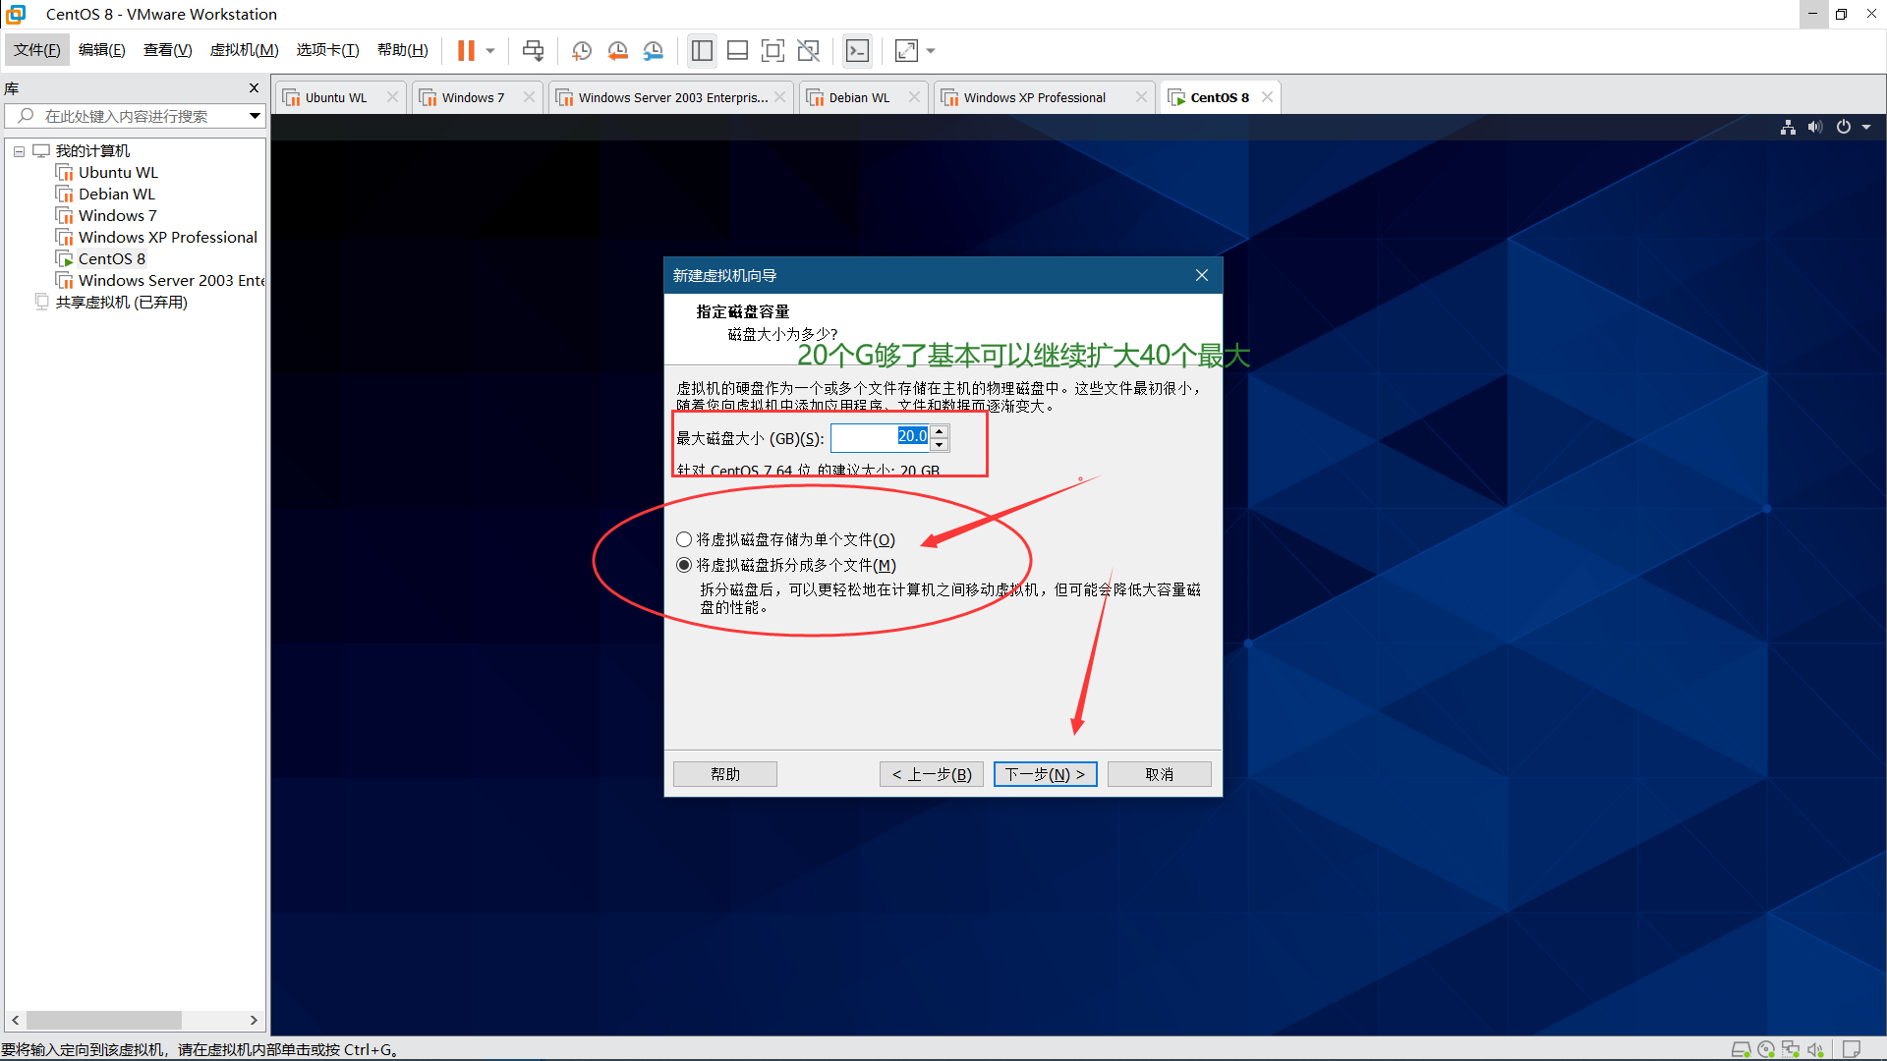Click the Send Ctrl+Alt+Del toolbar icon
The image size is (1887, 1061).
[x=533, y=50]
